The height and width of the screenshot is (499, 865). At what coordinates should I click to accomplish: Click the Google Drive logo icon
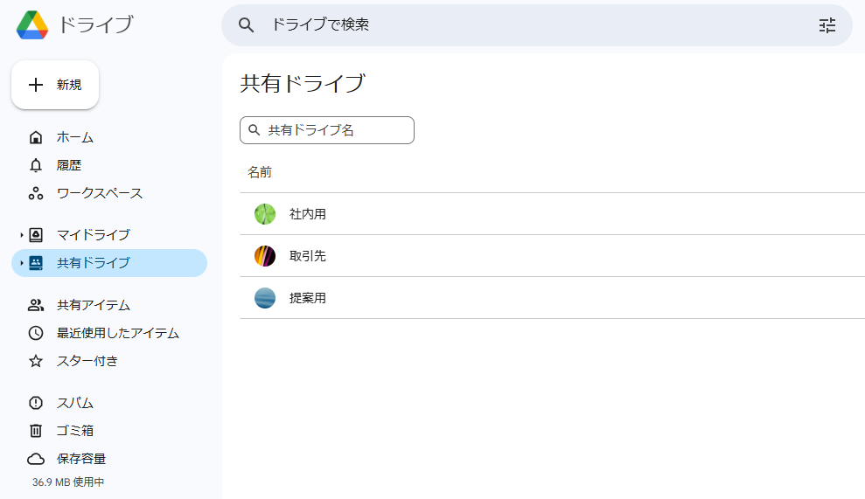[32, 25]
